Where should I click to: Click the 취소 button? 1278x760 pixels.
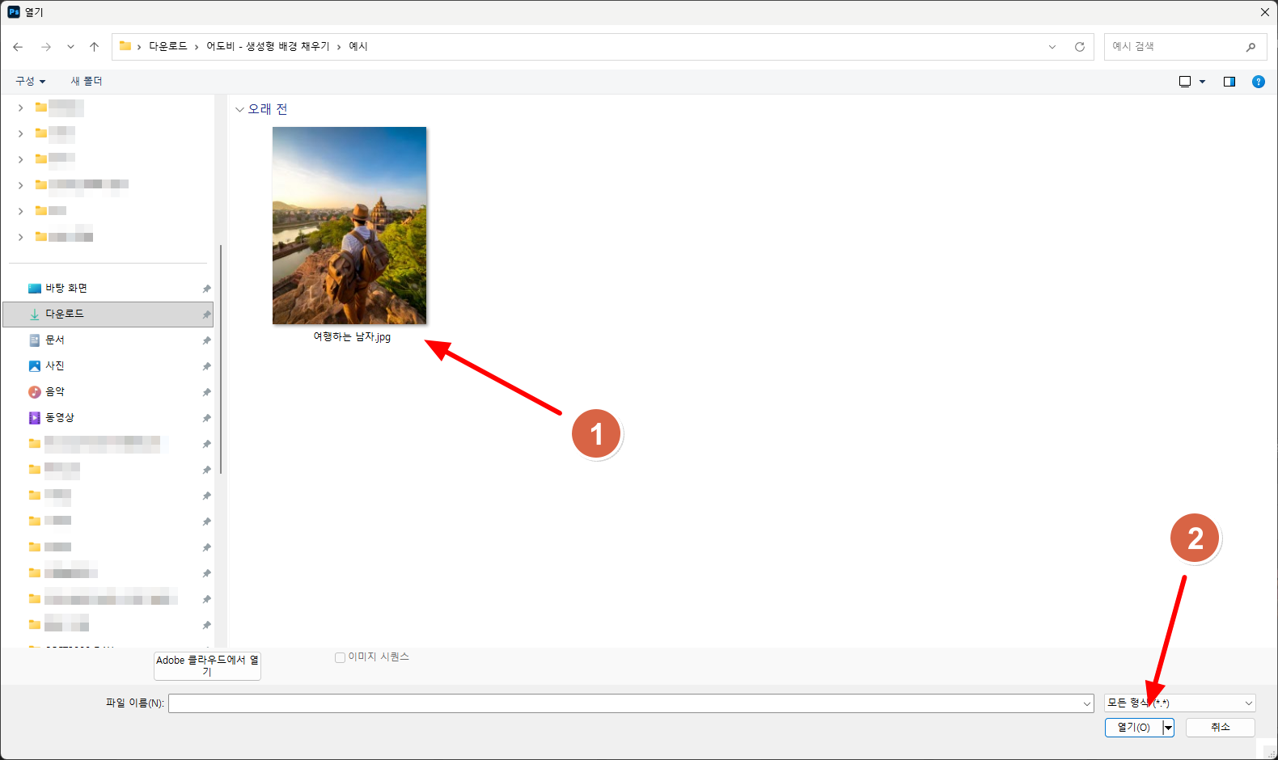click(1220, 728)
